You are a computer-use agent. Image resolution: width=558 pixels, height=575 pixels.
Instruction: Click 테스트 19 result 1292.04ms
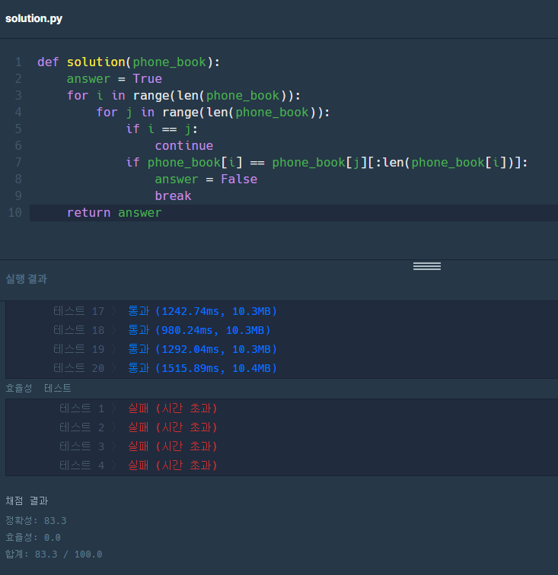point(202,349)
